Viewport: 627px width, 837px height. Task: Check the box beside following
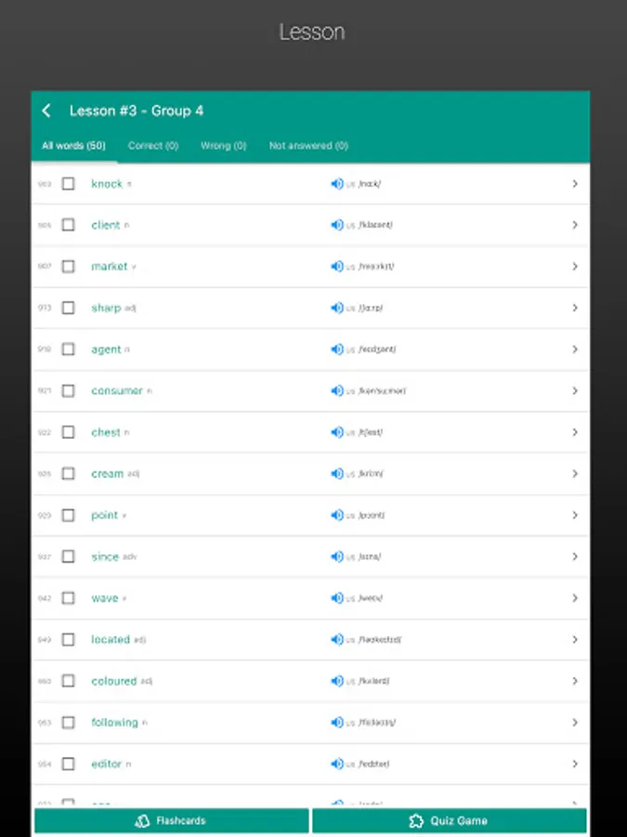[68, 723]
